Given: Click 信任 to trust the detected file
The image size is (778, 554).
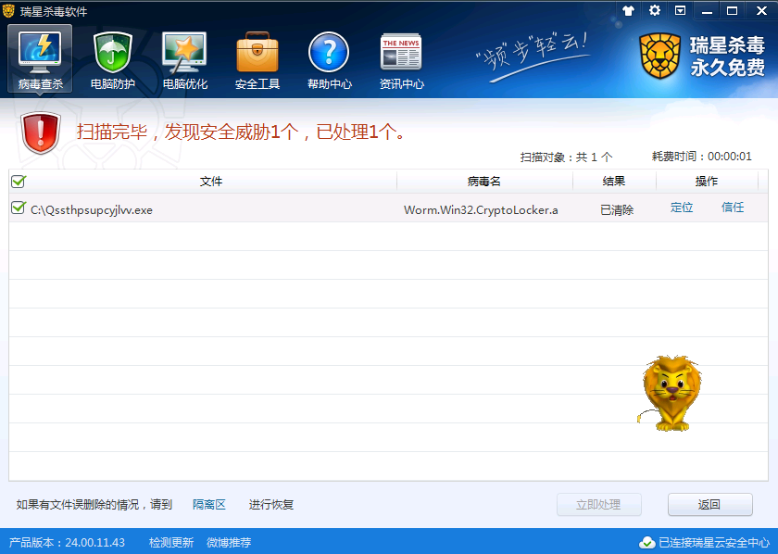Looking at the screenshot, I should click(x=733, y=208).
